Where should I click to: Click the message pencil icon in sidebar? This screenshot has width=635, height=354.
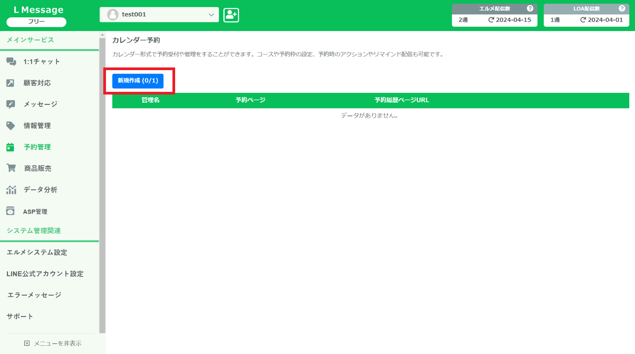11,104
